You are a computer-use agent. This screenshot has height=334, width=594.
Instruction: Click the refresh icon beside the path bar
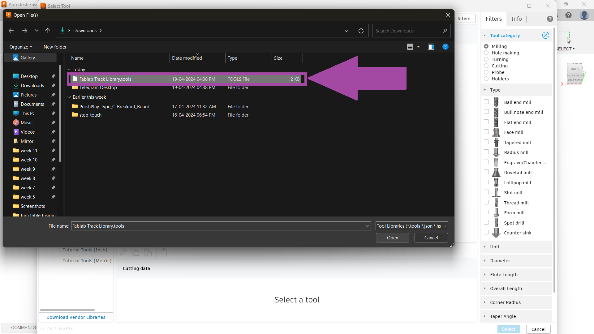tap(361, 31)
